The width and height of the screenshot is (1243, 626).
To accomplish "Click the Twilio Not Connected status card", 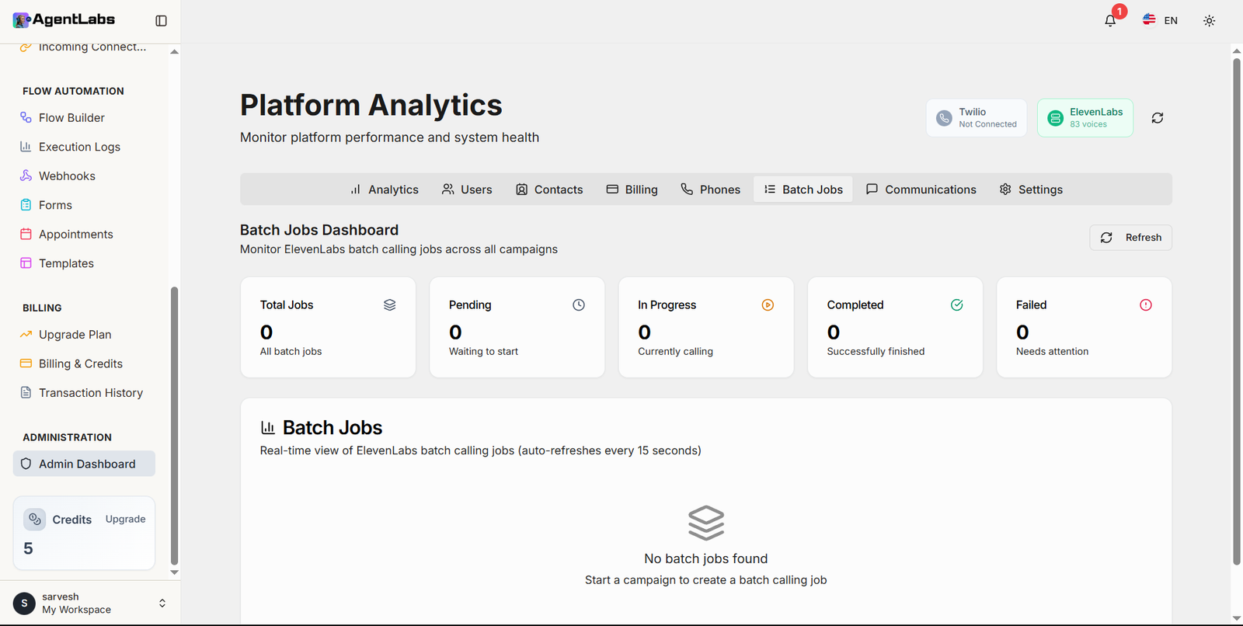I will [x=977, y=118].
